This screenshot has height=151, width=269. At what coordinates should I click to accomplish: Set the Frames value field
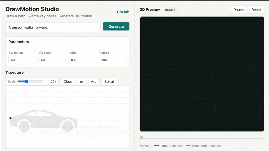[x=112, y=60]
